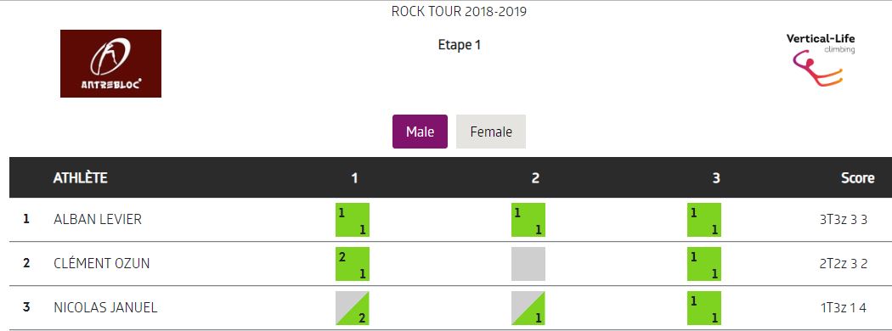Click the Score column header

pyautogui.click(x=857, y=178)
